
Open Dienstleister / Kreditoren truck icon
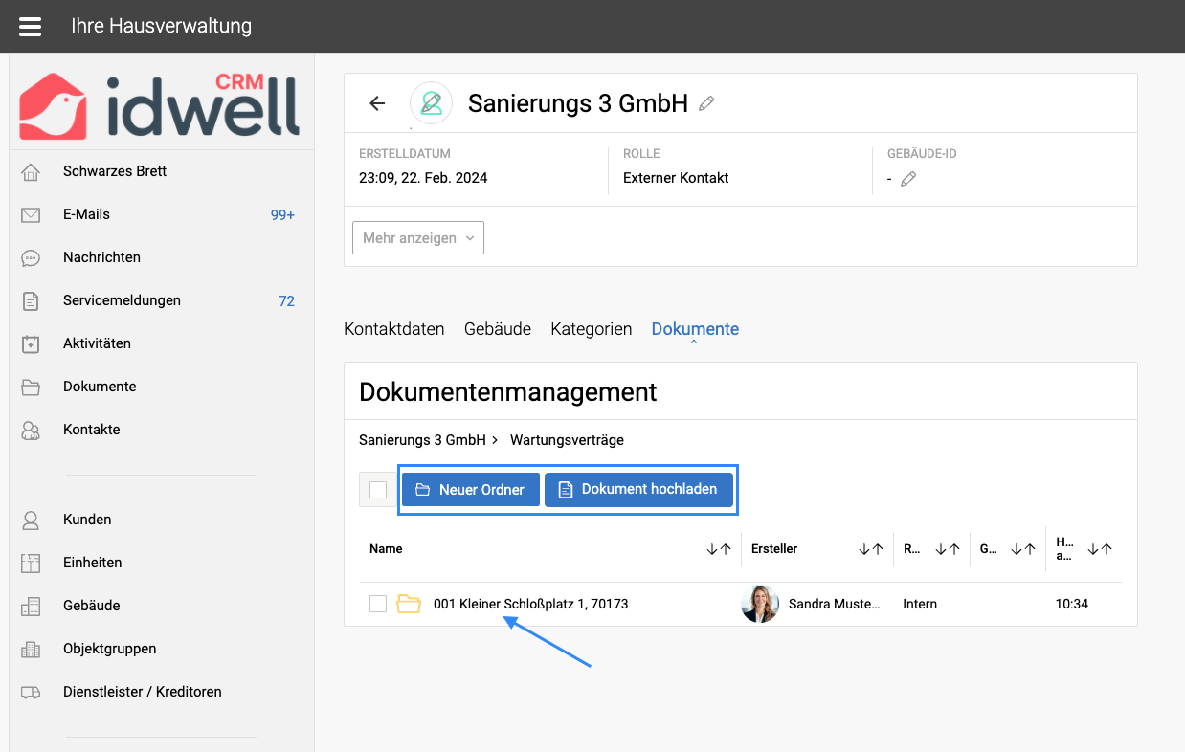point(31,692)
